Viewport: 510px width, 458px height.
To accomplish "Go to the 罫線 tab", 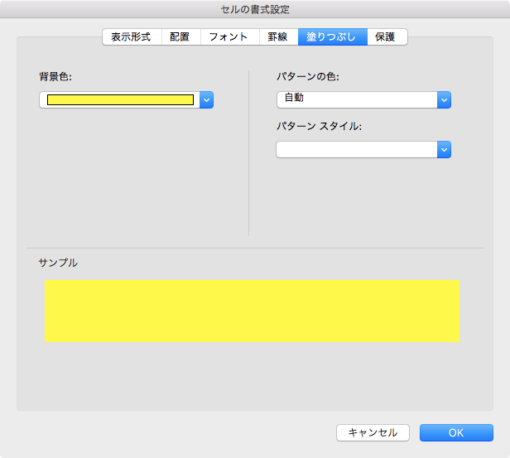I will point(277,37).
